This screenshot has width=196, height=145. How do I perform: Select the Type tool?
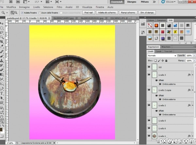[2, 93]
